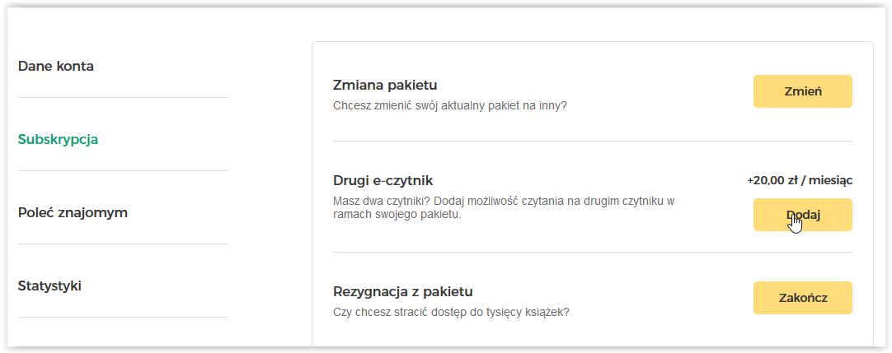Image resolution: width=892 pixels, height=353 pixels.
Task: View account data in the sidebar
Action: click(x=56, y=67)
